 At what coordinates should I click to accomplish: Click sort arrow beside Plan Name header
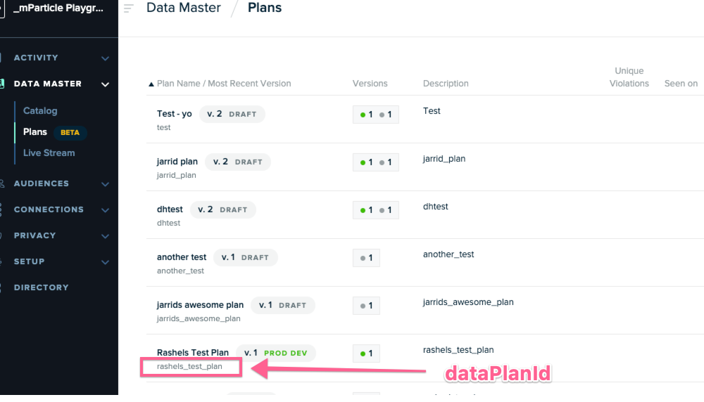pyautogui.click(x=151, y=84)
